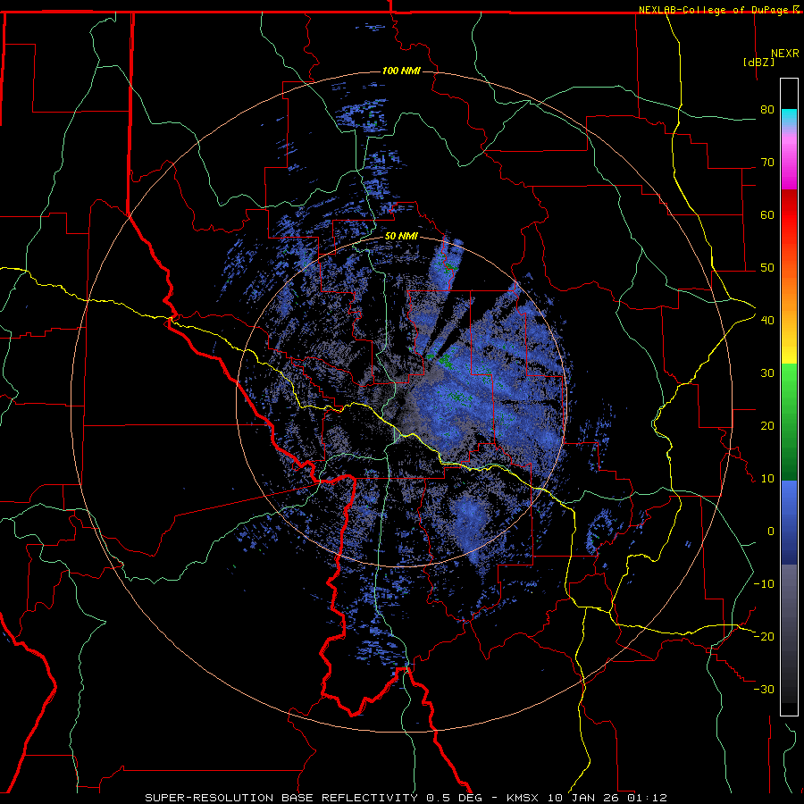The width and height of the screenshot is (804, 804).
Task: Click the 40 value on dBZ scale
Action: [767, 321]
